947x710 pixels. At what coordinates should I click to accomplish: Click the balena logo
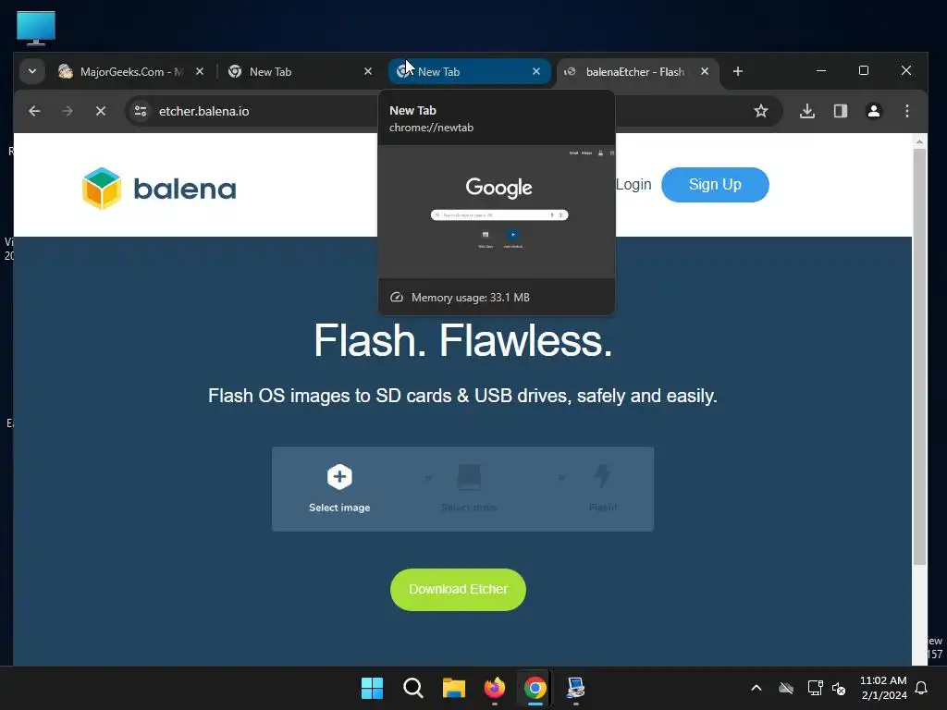tap(159, 189)
